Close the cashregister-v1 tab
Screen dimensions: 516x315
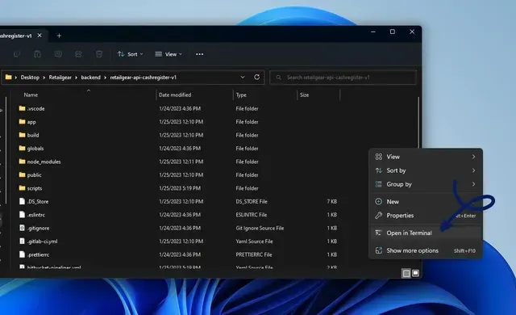(x=40, y=36)
